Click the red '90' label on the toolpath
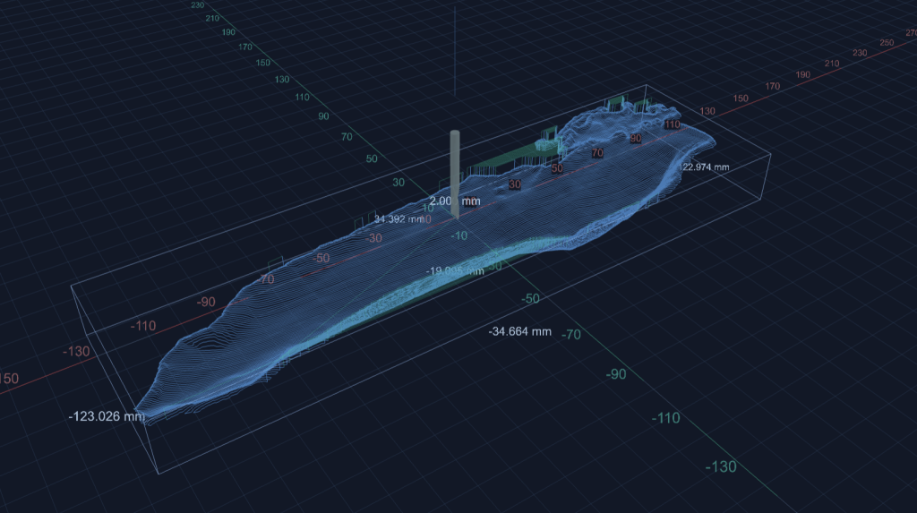Image resolution: width=917 pixels, height=513 pixels. point(636,139)
